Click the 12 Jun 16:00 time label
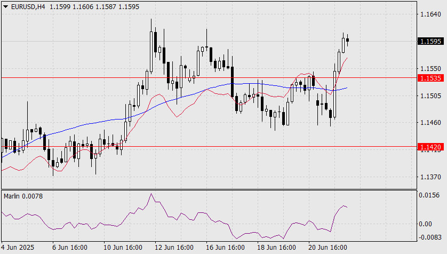This screenshot has height=254, width=447. click(x=174, y=247)
